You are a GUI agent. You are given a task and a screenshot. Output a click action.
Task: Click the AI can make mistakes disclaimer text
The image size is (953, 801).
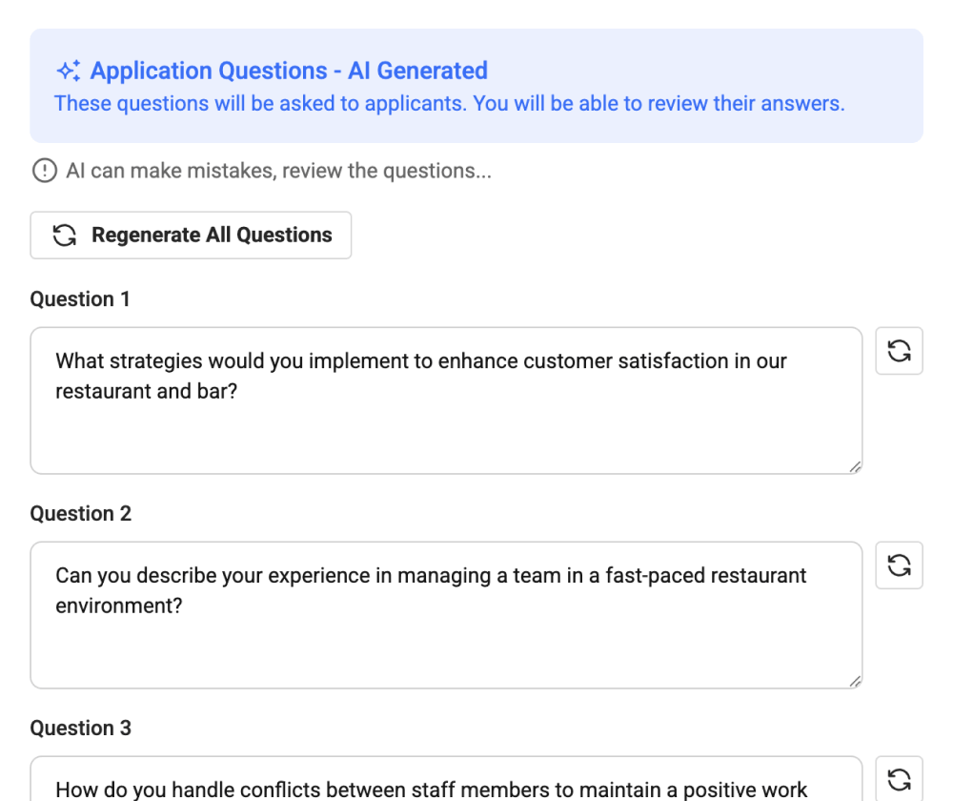click(278, 171)
